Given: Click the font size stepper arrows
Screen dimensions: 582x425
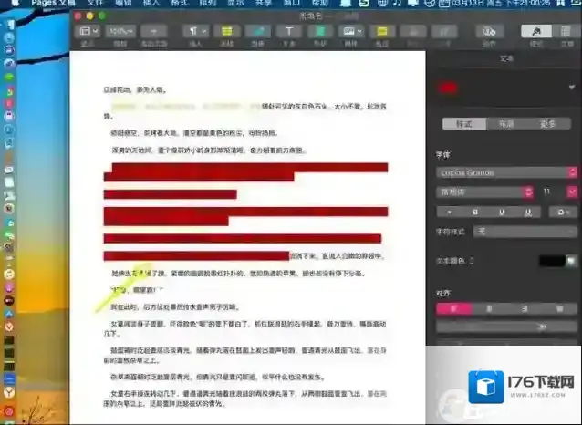Looking at the screenshot, I should [572, 192].
